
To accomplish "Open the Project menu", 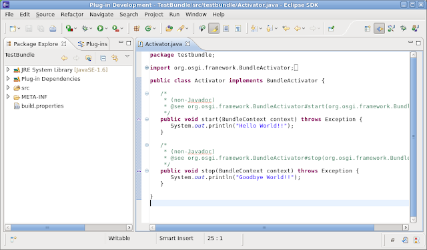I will click(x=153, y=15).
